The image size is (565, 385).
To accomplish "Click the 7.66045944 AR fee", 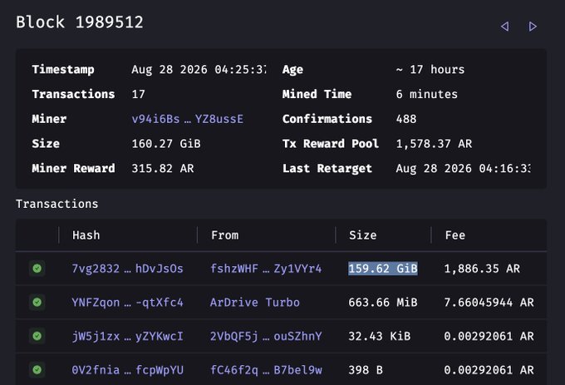I will point(489,302).
